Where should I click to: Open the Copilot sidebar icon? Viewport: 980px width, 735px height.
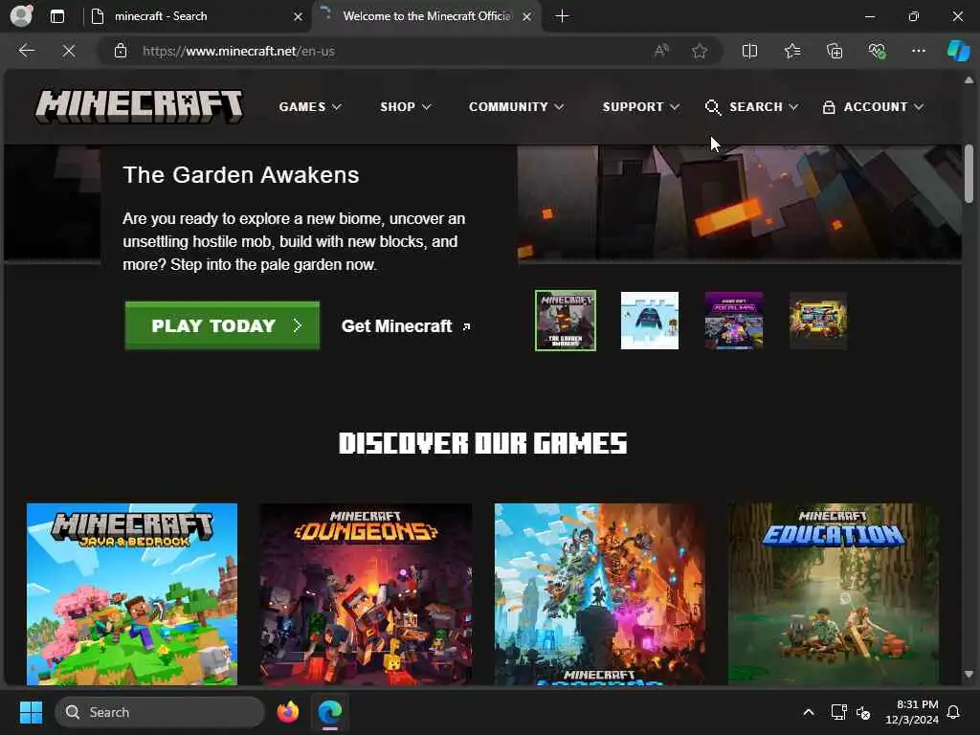click(x=958, y=51)
